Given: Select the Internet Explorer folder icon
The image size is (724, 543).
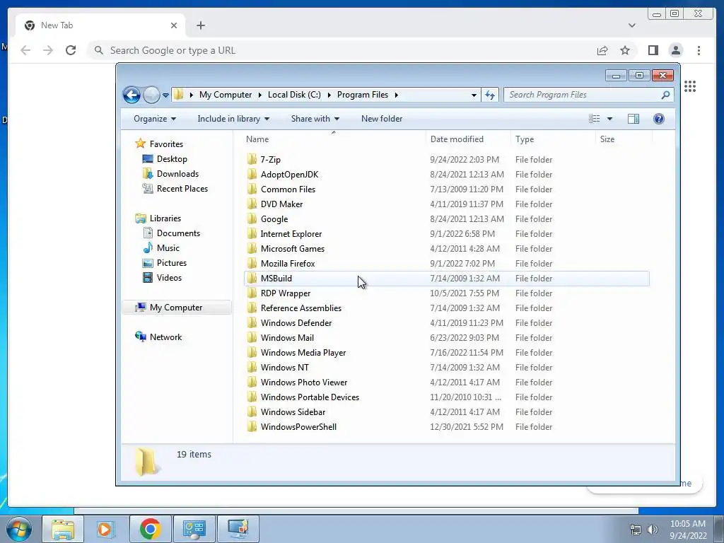Looking at the screenshot, I should point(252,233).
